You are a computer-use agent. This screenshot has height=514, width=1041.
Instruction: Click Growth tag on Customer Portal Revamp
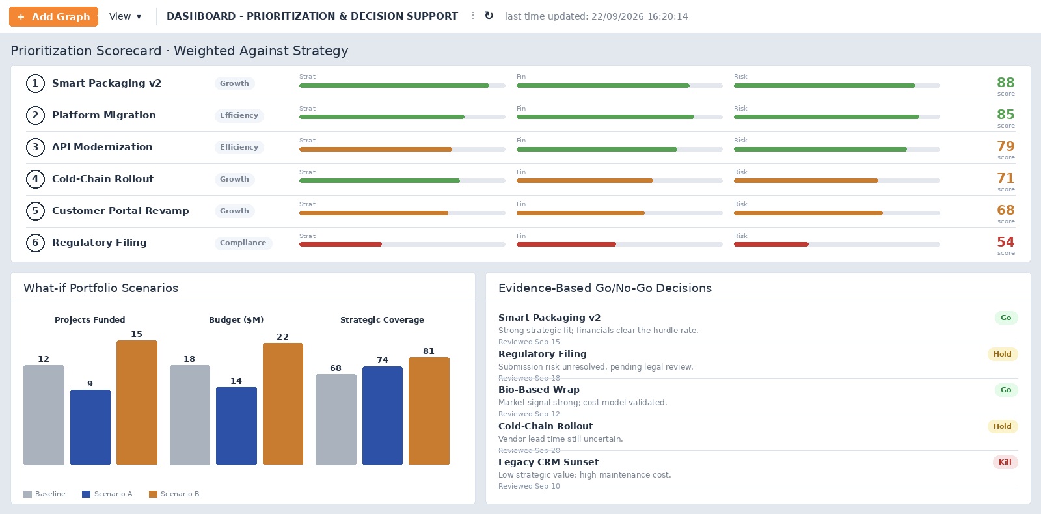click(x=234, y=211)
